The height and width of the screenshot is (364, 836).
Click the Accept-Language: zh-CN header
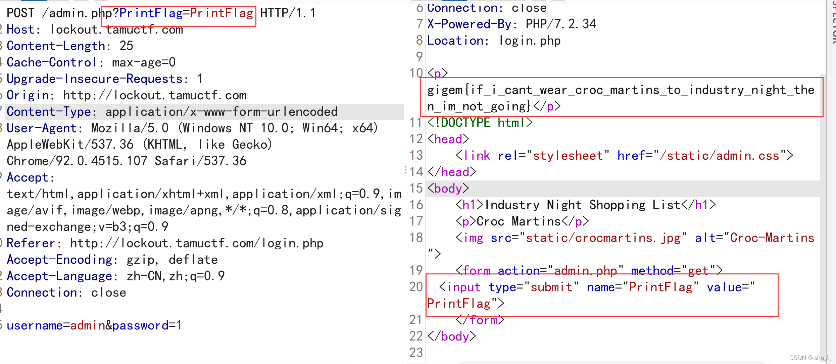(116, 276)
